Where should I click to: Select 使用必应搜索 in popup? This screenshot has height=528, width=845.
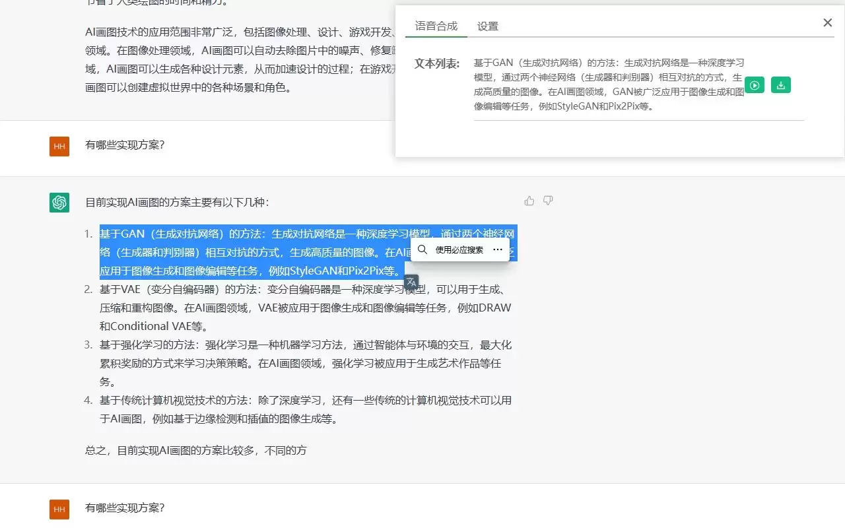(x=459, y=249)
